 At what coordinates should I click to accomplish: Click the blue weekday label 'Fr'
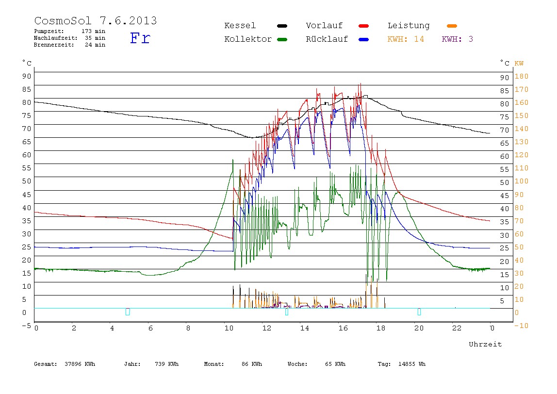(140, 38)
